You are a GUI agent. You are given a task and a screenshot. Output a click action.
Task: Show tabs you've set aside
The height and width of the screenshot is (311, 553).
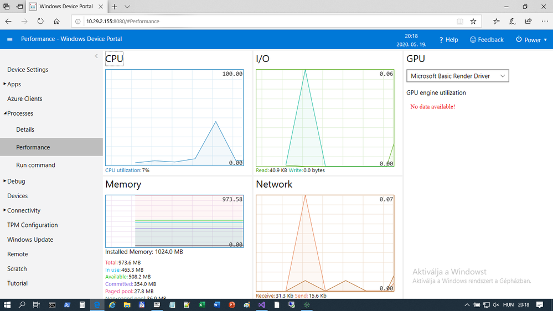6,6
